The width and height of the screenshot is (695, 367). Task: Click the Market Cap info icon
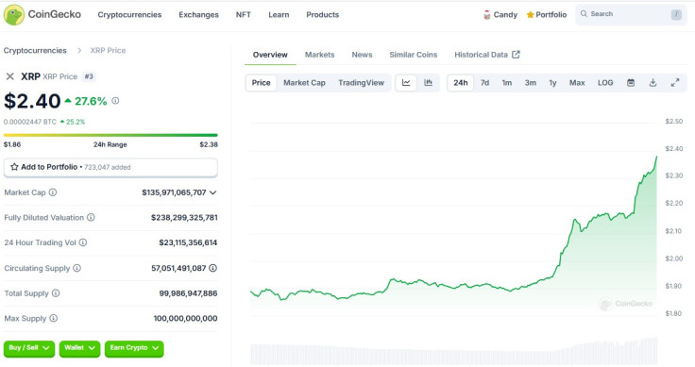click(53, 192)
